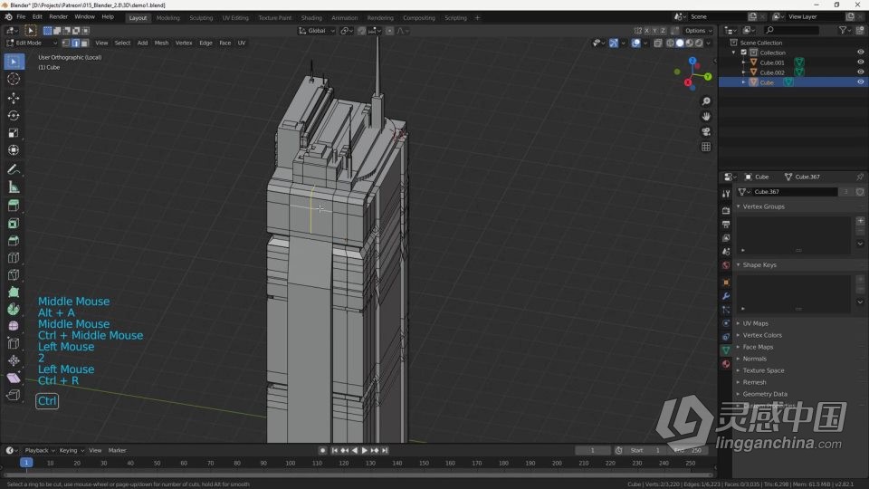The width and height of the screenshot is (869, 489).
Task: Open the Mesh menu
Action: [161, 43]
